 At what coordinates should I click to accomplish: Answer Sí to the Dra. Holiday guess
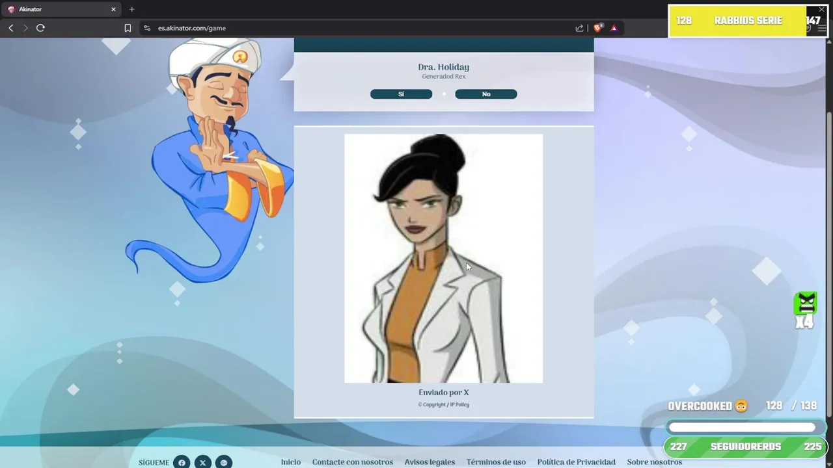[x=401, y=94]
